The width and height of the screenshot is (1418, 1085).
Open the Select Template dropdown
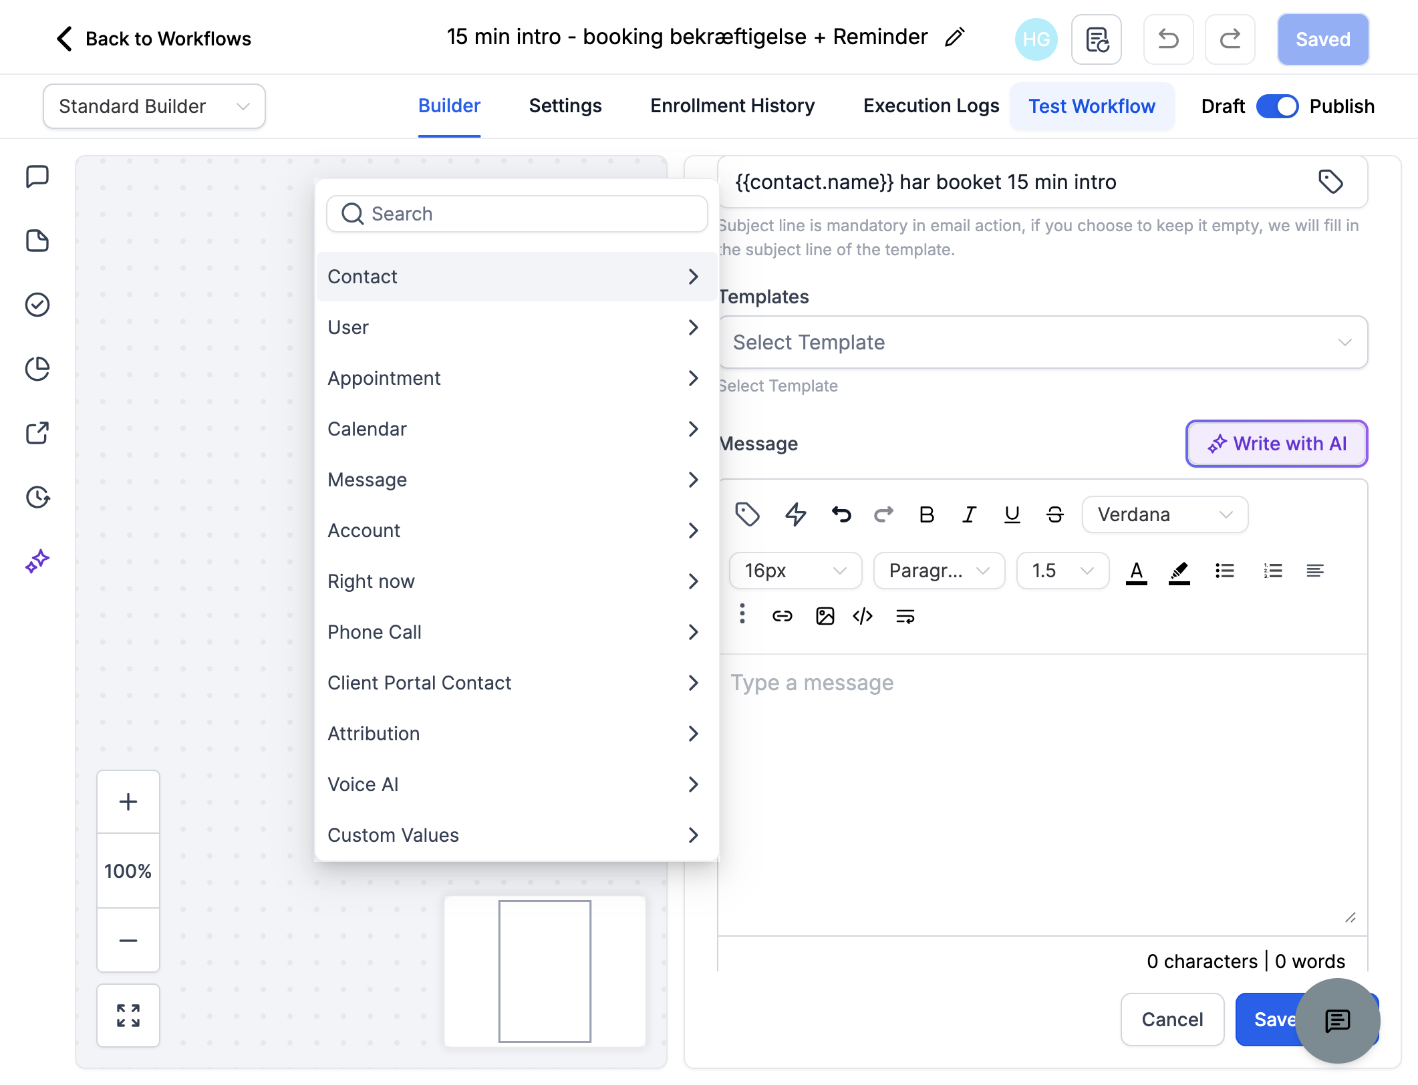pos(1043,342)
